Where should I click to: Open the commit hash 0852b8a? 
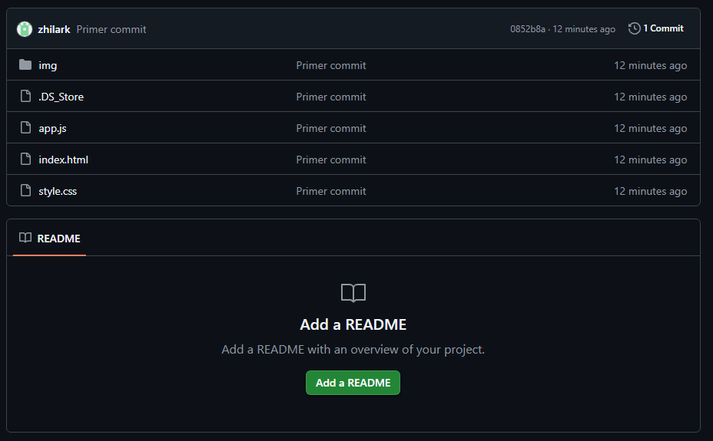[x=528, y=29]
